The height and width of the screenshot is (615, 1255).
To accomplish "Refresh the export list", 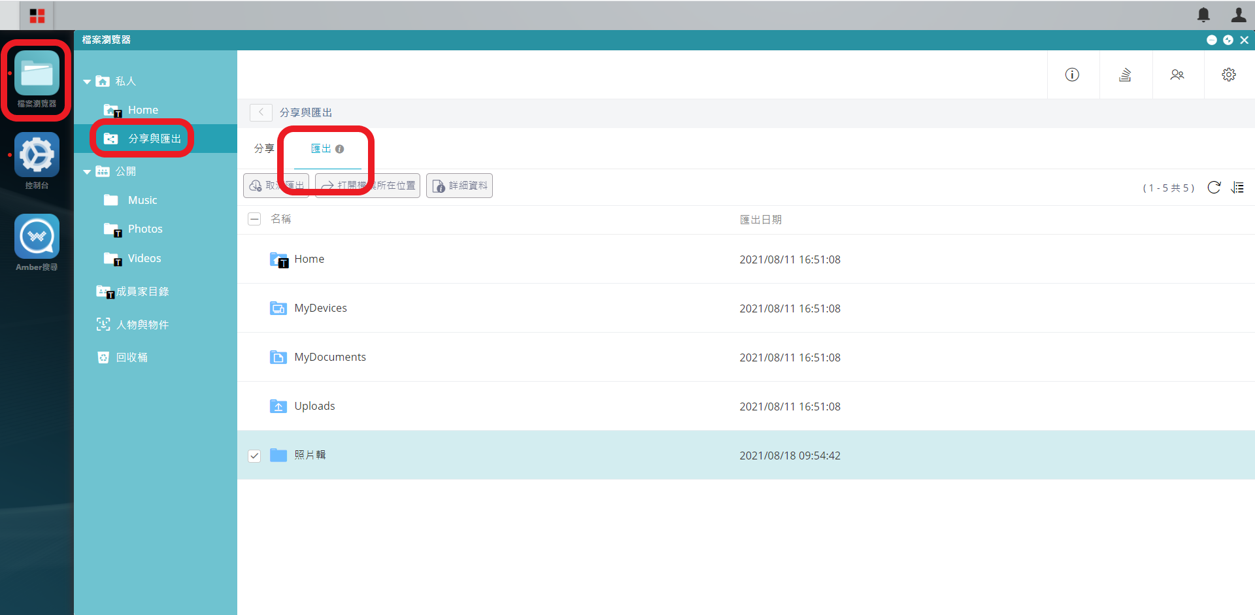I will pyautogui.click(x=1214, y=188).
